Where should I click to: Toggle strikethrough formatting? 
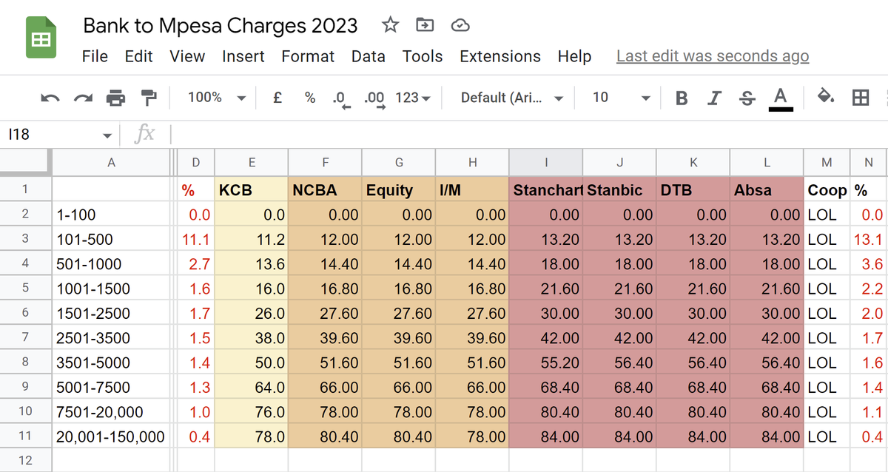coord(747,98)
